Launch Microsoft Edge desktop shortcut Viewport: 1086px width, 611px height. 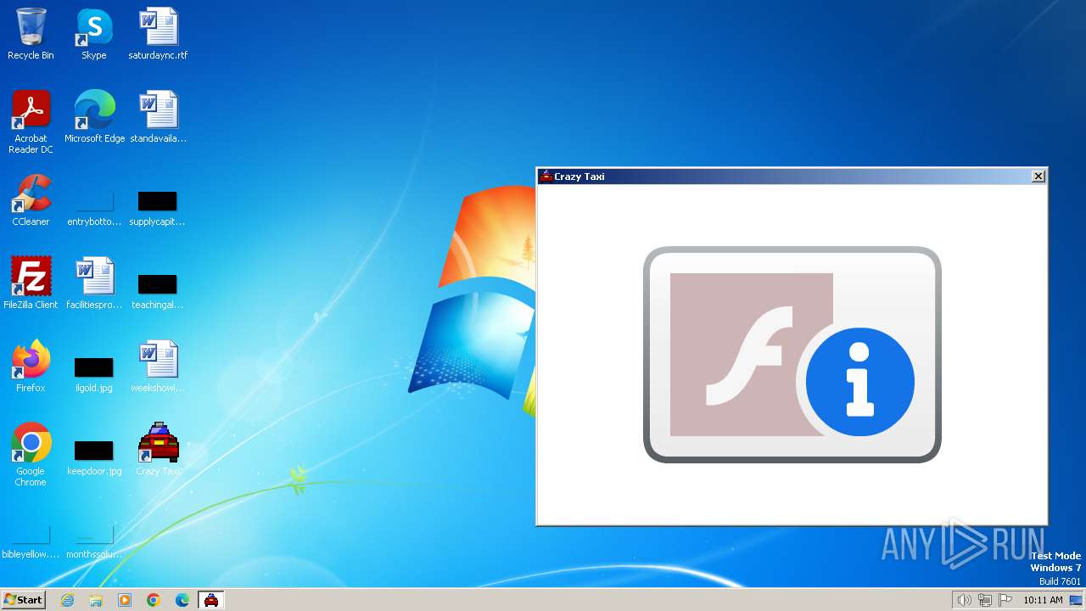(94, 117)
